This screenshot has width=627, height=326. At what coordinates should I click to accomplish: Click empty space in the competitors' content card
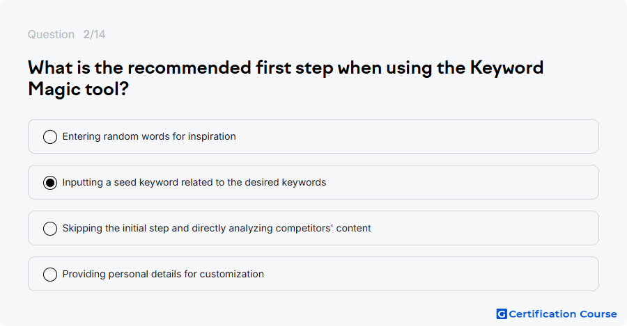coord(484,228)
